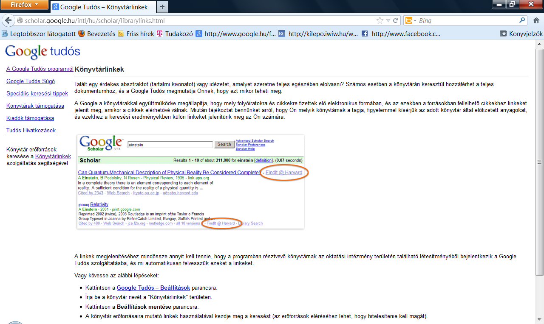Click the Google Tudós – Beállítások link

point(153,288)
